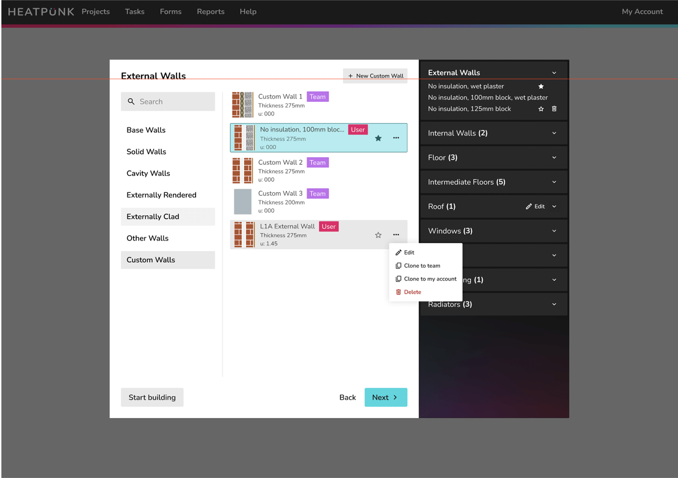Favorite the L1A External Wall
This screenshot has width=678, height=478.
(x=378, y=235)
